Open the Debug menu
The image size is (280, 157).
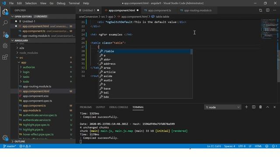point(61,3)
